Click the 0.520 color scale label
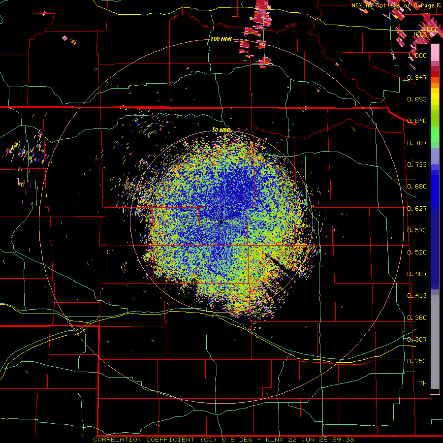443x443 pixels. [417, 252]
